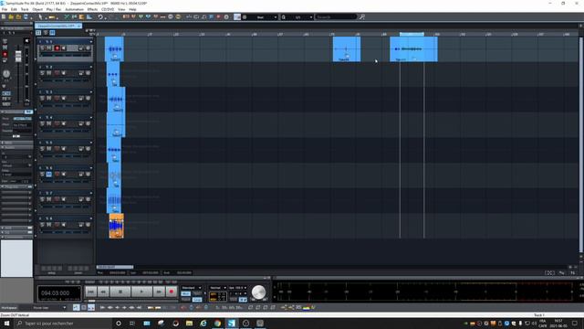584x329 pixels.
Task: Click the play transport button
Action: click(x=141, y=292)
